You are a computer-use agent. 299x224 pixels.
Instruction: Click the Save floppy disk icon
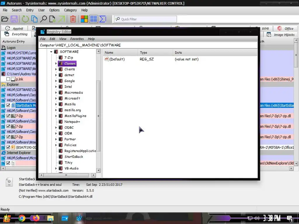click(x=14, y=19)
